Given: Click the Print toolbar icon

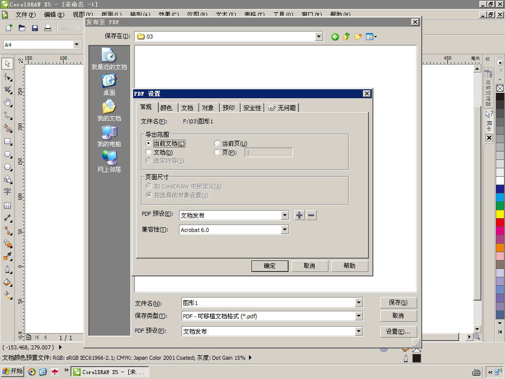Looking at the screenshot, I should point(48,28).
